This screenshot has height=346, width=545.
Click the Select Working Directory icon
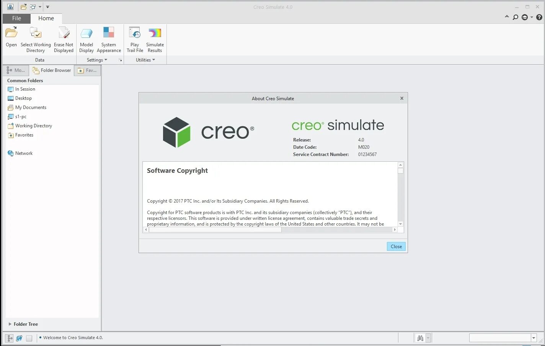(x=36, y=32)
